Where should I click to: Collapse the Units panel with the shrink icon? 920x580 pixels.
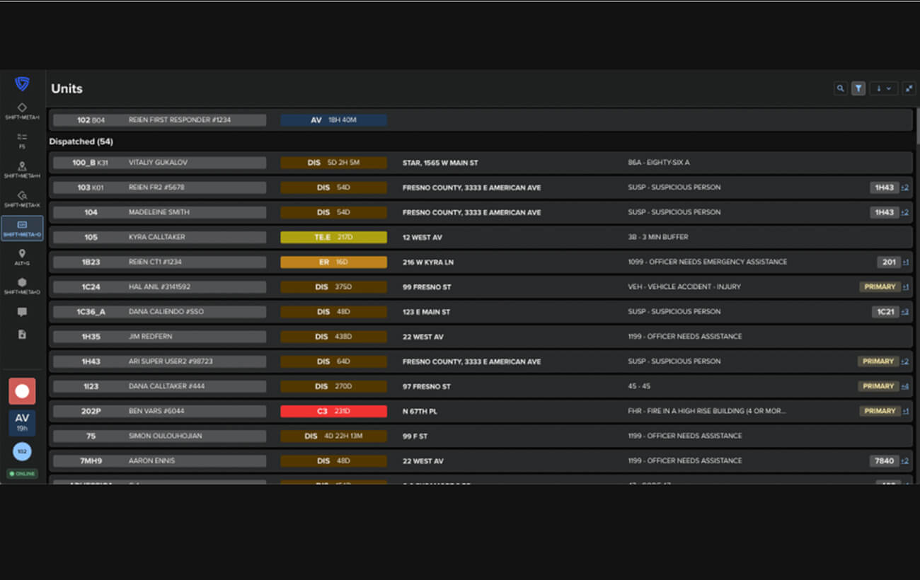coord(908,88)
